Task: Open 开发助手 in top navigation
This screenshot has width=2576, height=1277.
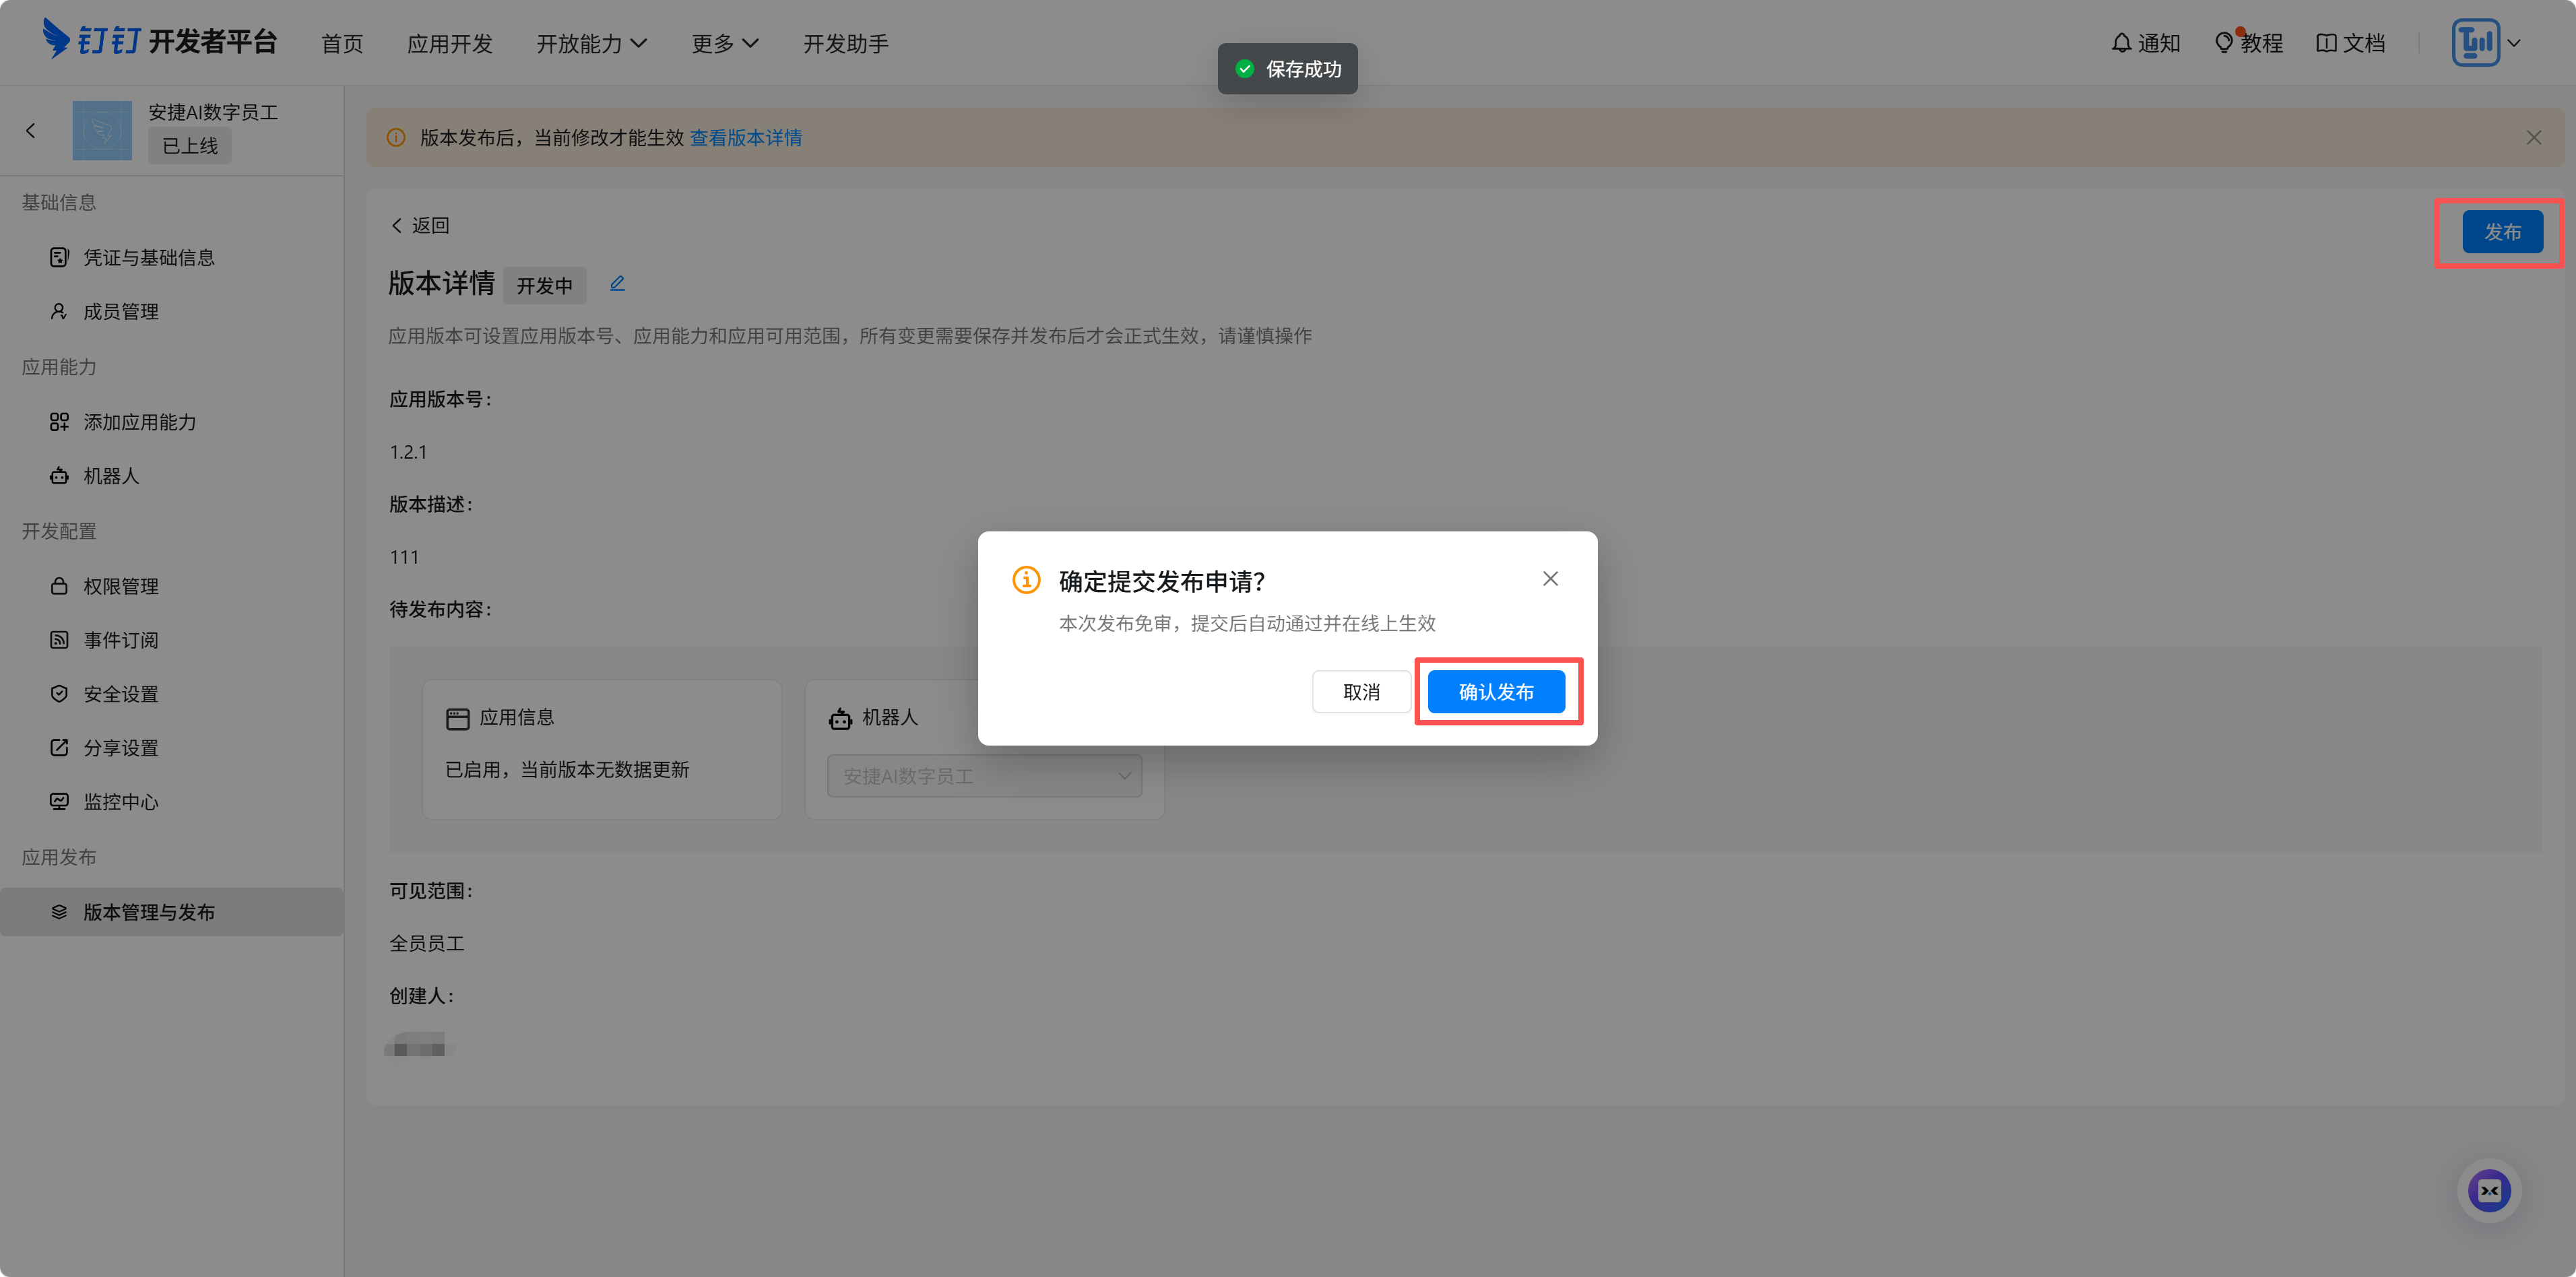Action: pos(846,43)
